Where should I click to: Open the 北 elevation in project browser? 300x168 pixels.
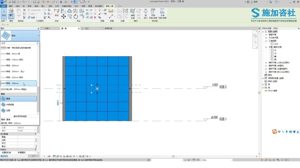[x=275, y=53]
